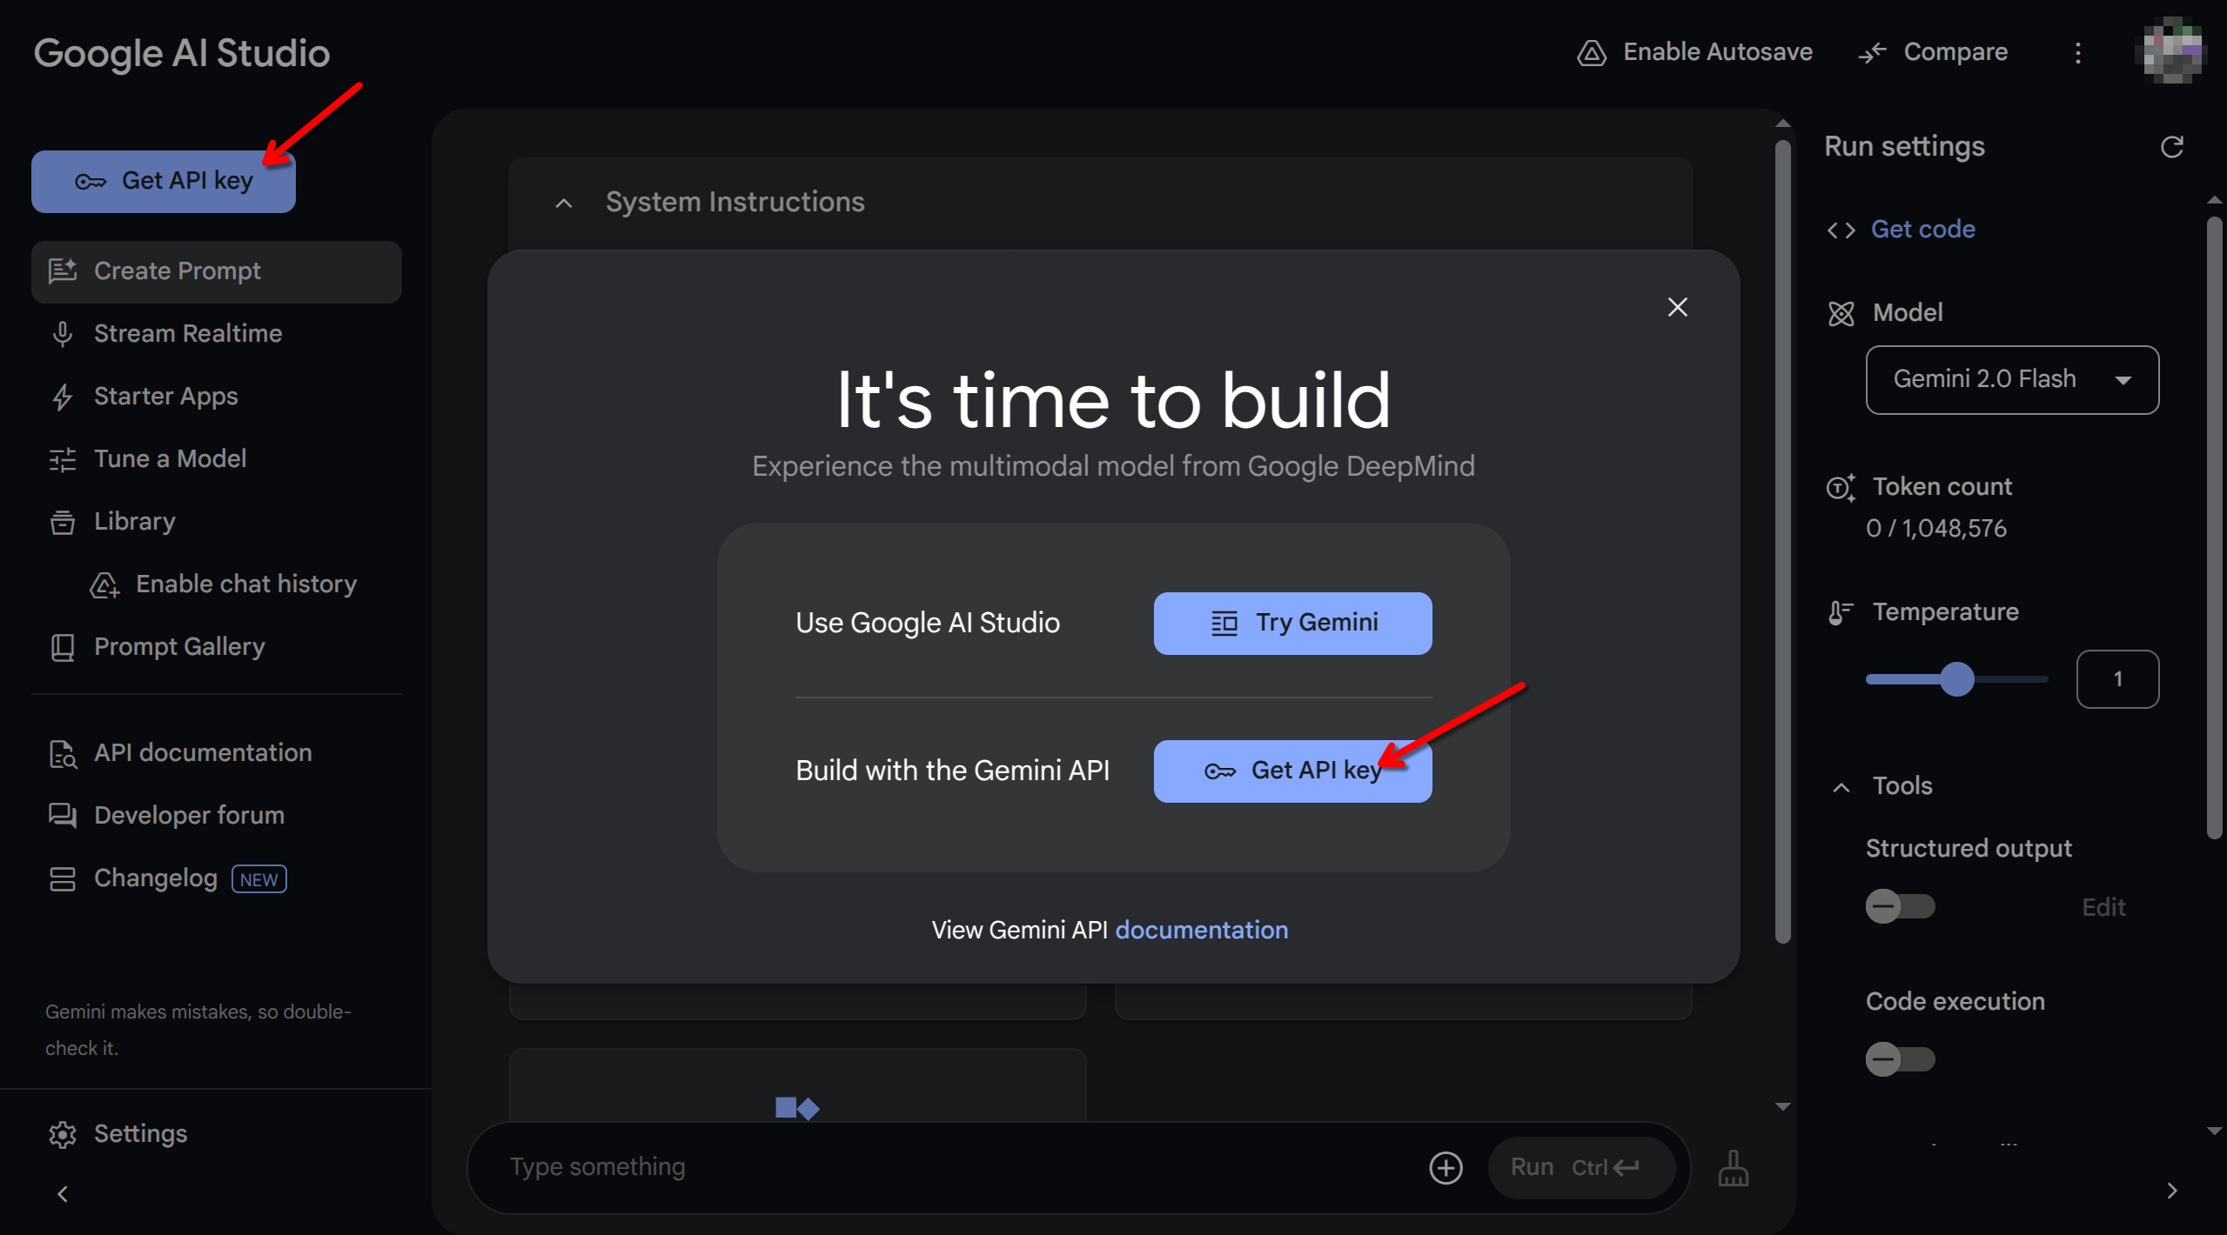Click the Developer forum chat icon
The width and height of the screenshot is (2227, 1235).
pos(63,817)
